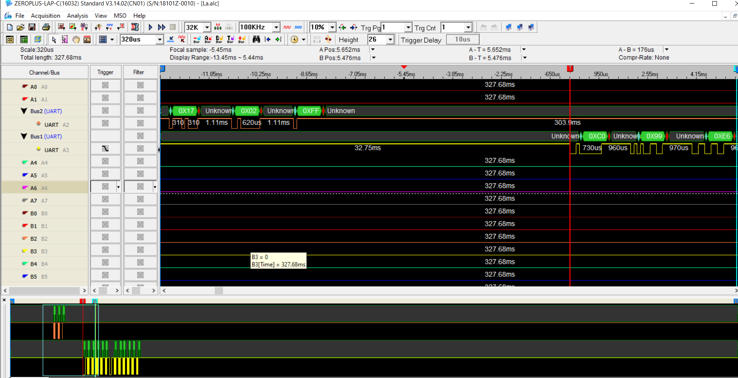Click the previous edge arrow icon
This screenshot has width=738, height=378.
(x=267, y=39)
